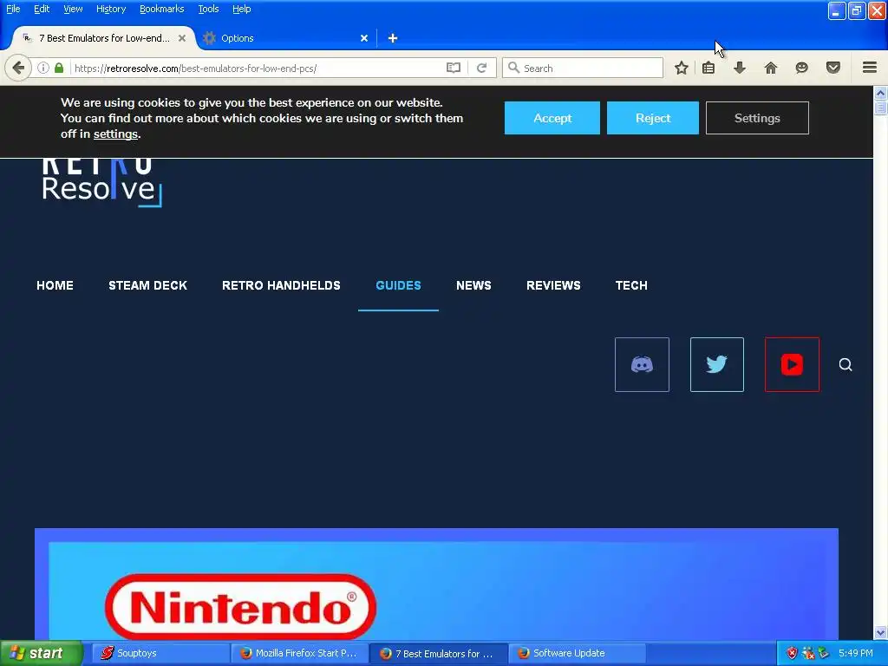888x666 pixels.
Task: Click the Nintendo banner image
Action: click(437, 584)
